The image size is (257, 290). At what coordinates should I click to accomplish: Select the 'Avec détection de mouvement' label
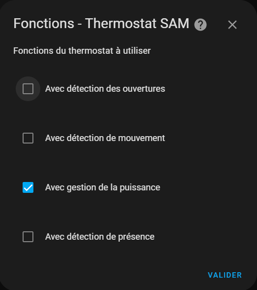(x=105, y=138)
